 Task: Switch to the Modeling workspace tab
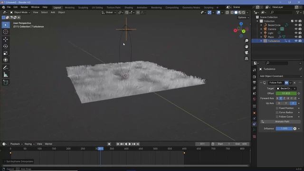coord(70,8)
